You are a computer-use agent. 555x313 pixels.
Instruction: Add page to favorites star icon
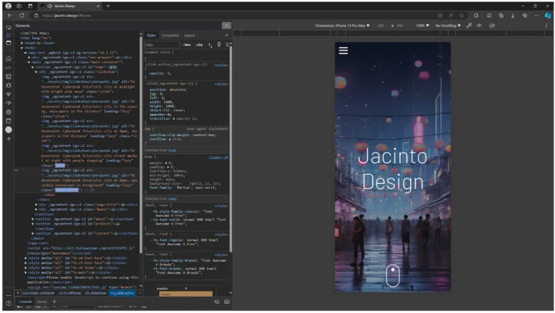[x=462, y=15]
